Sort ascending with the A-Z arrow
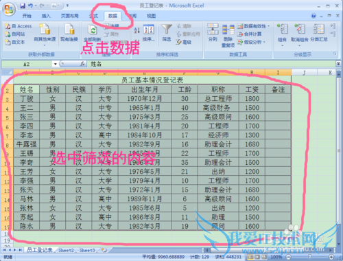Screen dimensions: 343x261 [137, 30]
